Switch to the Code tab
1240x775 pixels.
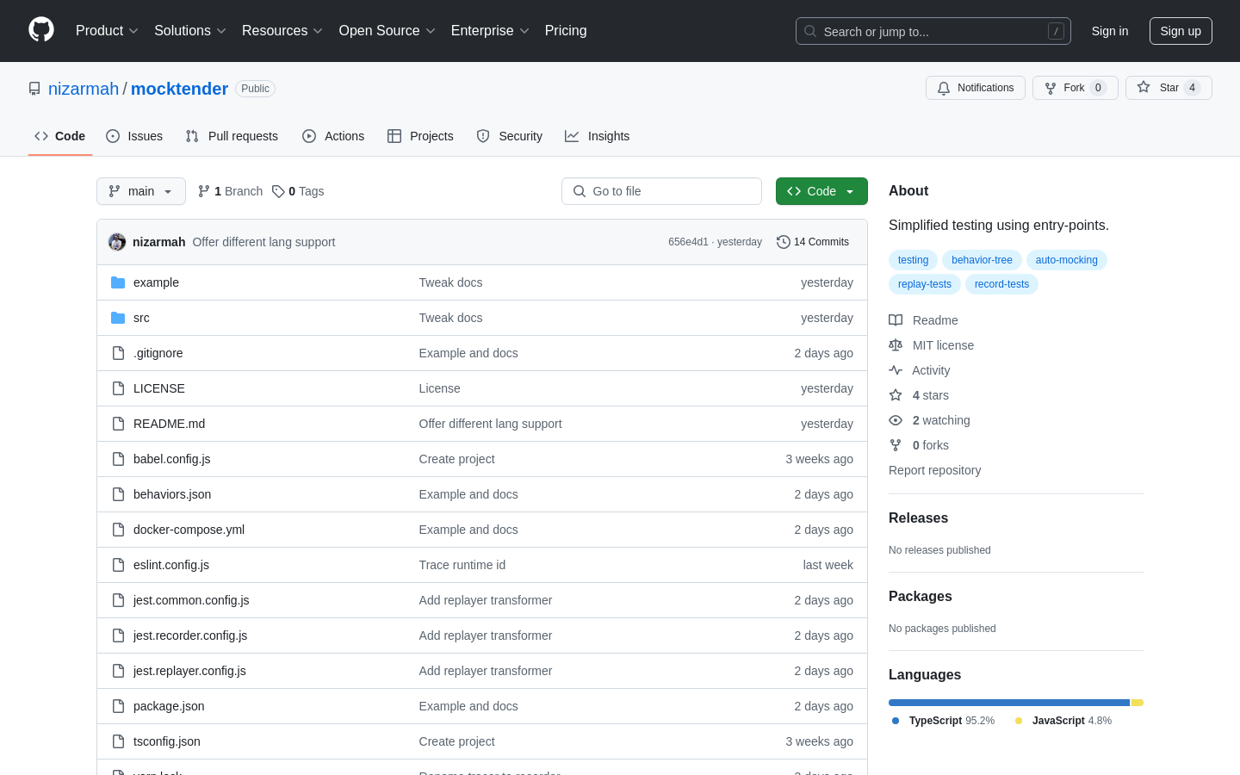point(60,136)
